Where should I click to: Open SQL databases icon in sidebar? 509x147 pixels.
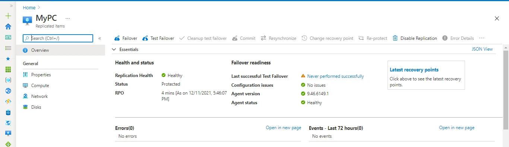point(8,112)
